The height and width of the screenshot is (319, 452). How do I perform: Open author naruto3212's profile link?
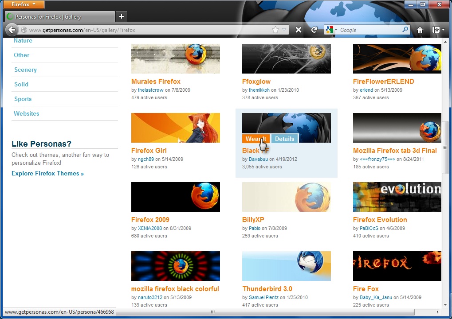[x=150, y=297]
